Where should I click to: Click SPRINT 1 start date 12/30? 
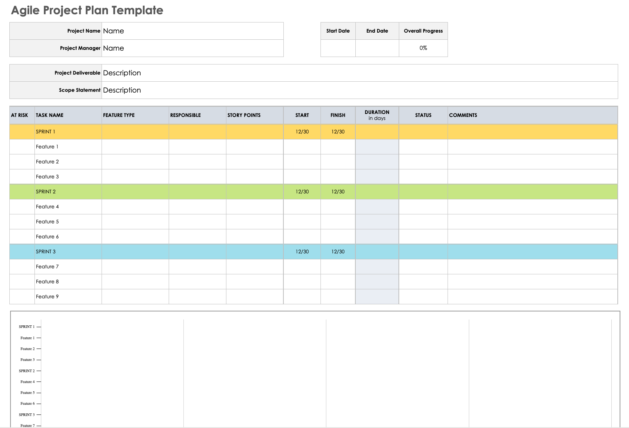tap(302, 132)
